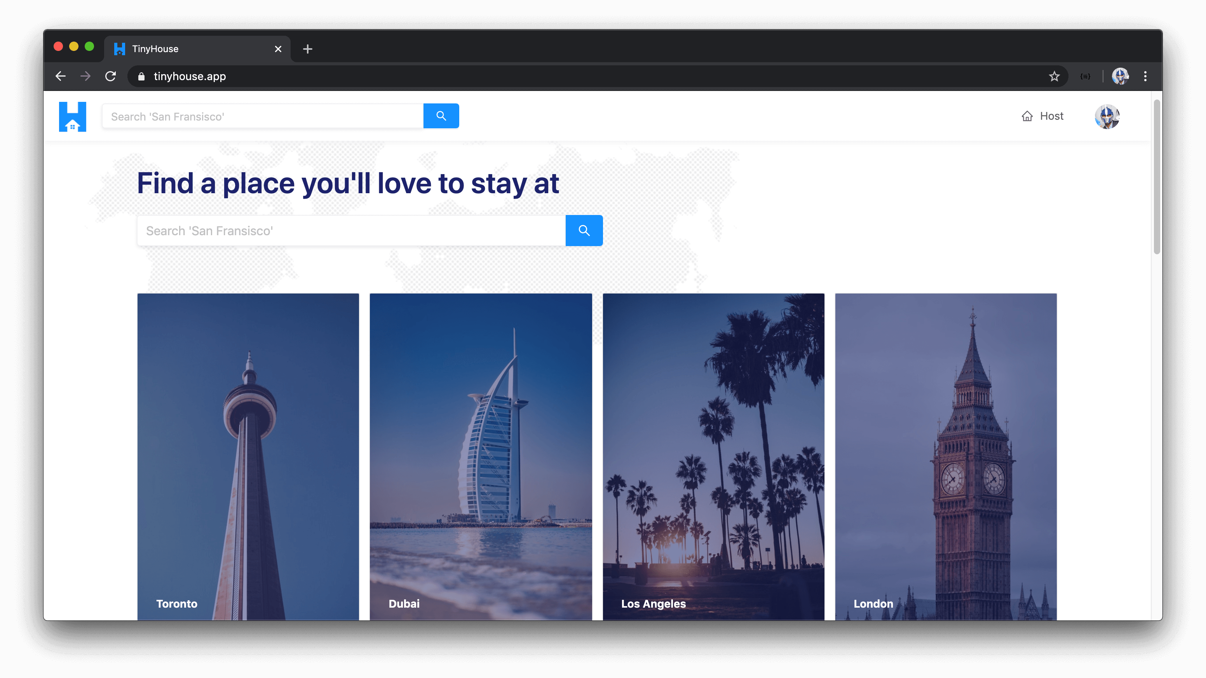Focus the hero Search 'San Fransisco' input

click(351, 231)
